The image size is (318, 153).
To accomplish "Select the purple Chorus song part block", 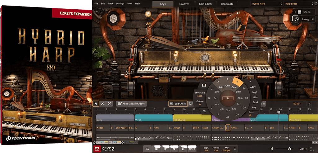I will click(x=230, y=119).
